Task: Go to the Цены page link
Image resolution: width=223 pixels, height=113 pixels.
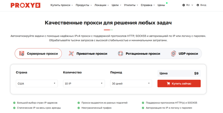Action: (x=161, y=5)
